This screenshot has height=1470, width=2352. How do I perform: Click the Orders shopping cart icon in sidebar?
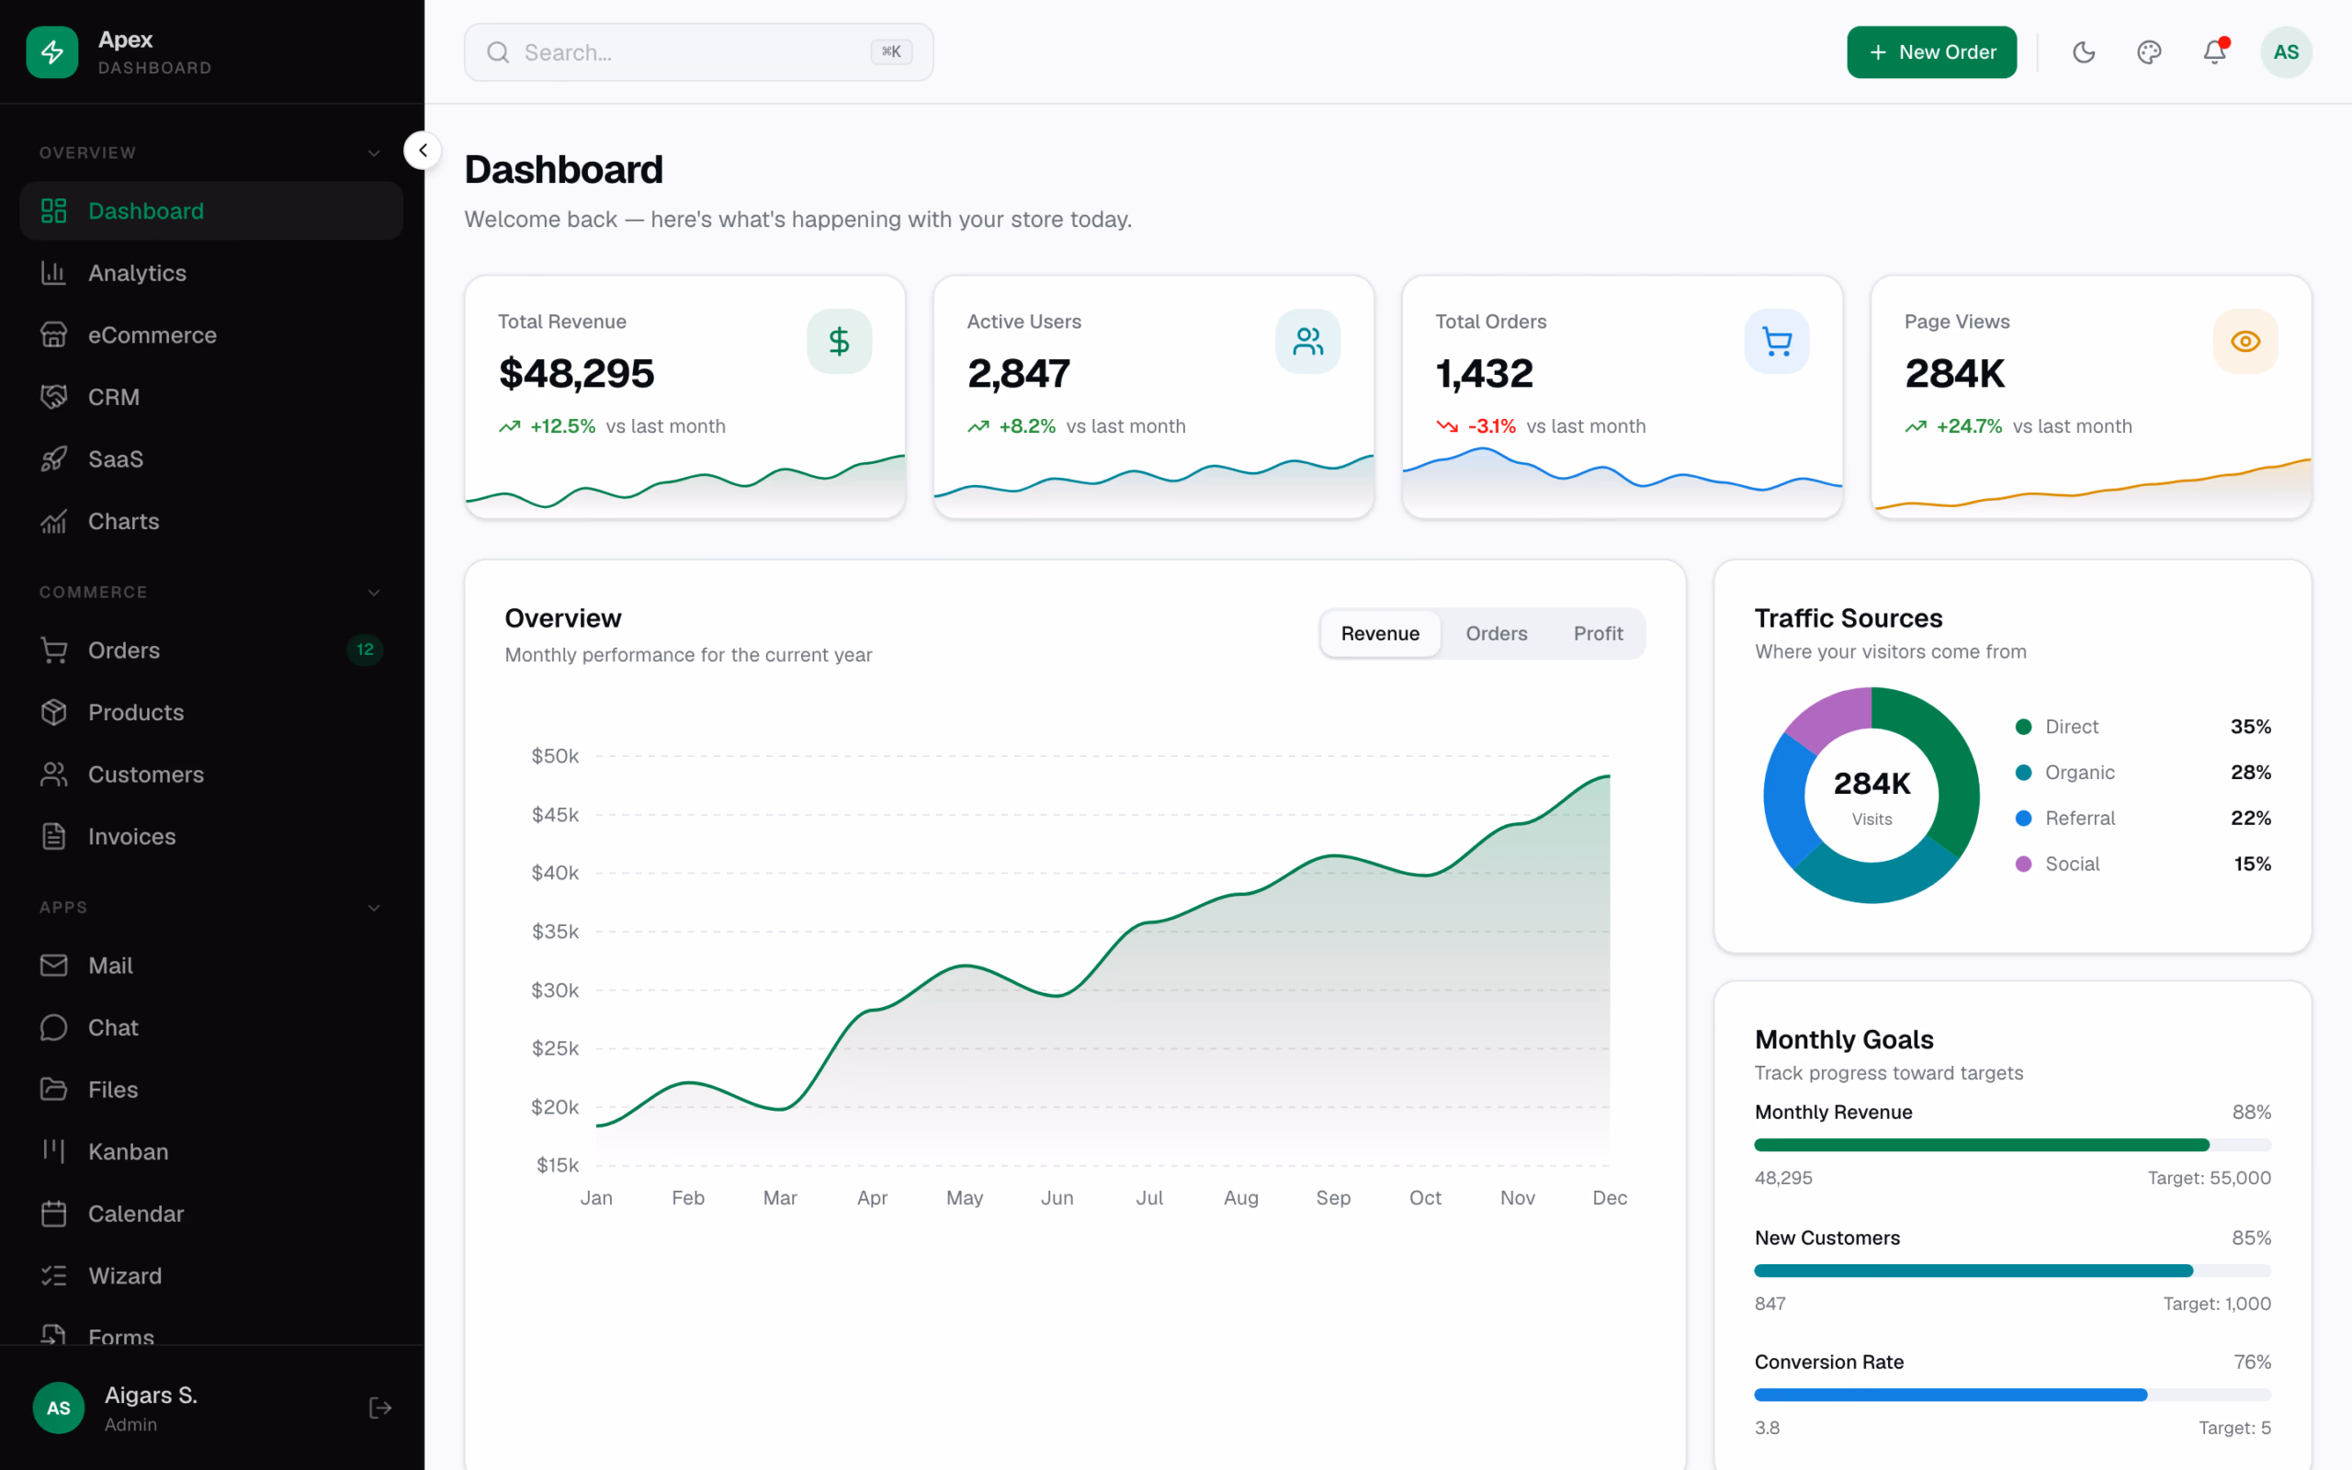pyautogui.click(x=53, y=650)
